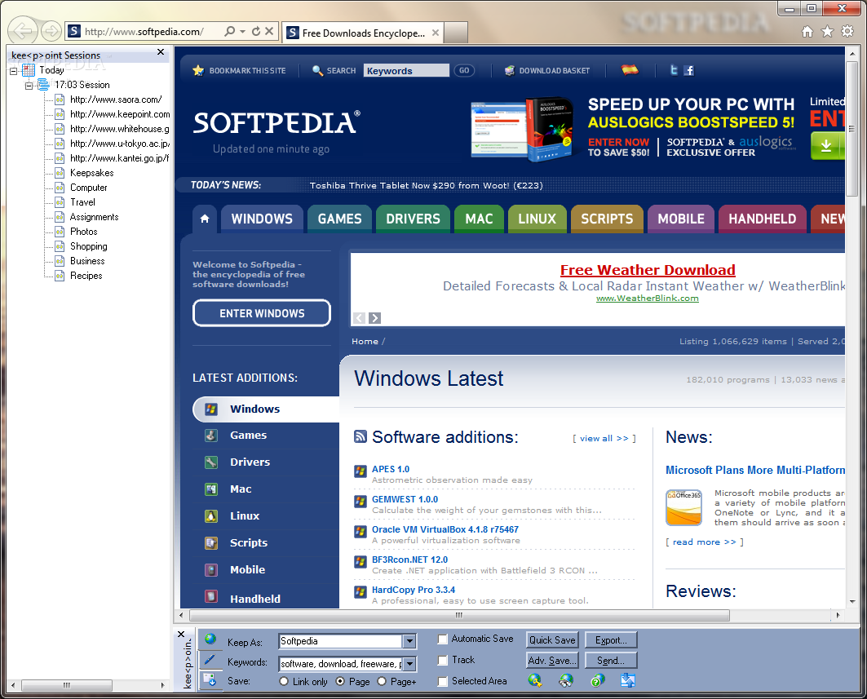Click the Spanish flag language icon

click(x=630, y=69)
